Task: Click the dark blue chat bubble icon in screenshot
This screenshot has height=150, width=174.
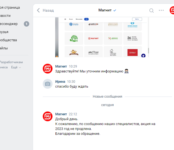Action: pos(143,56)
